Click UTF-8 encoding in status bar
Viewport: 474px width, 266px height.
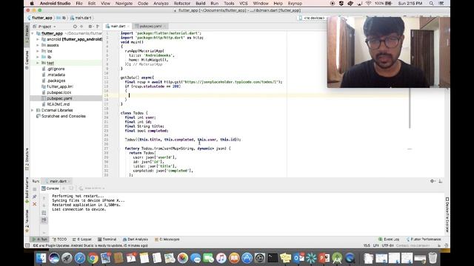[387, 245]
